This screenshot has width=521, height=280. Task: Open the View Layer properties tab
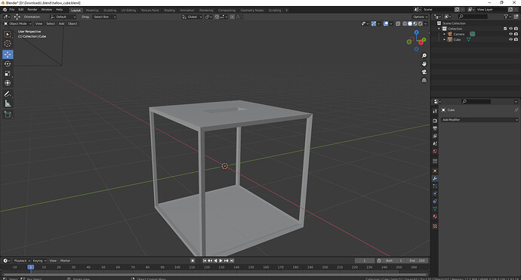click(435, 136)
